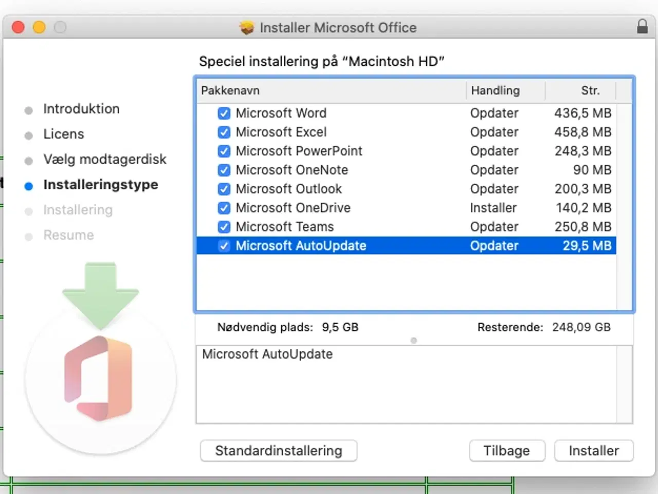Click the 90 MB size value

click(x=592, y=170)
